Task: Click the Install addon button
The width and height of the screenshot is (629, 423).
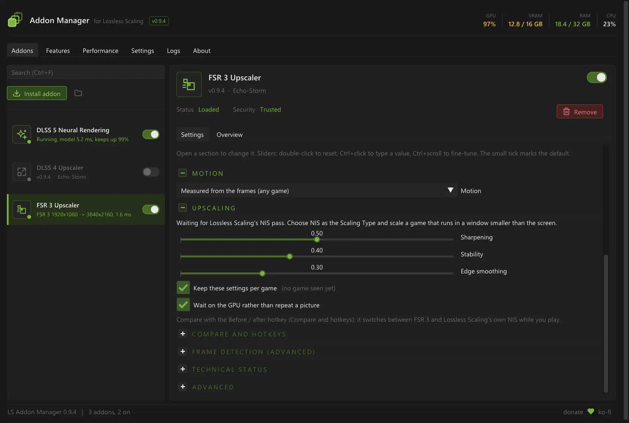Action: point(37,93)
